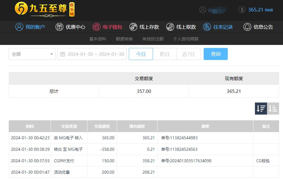Click the date range input 2024-01-30 ~ 2024-01-30
The width and height of the screenshot is (283, 180).
(x=92, y=54)
